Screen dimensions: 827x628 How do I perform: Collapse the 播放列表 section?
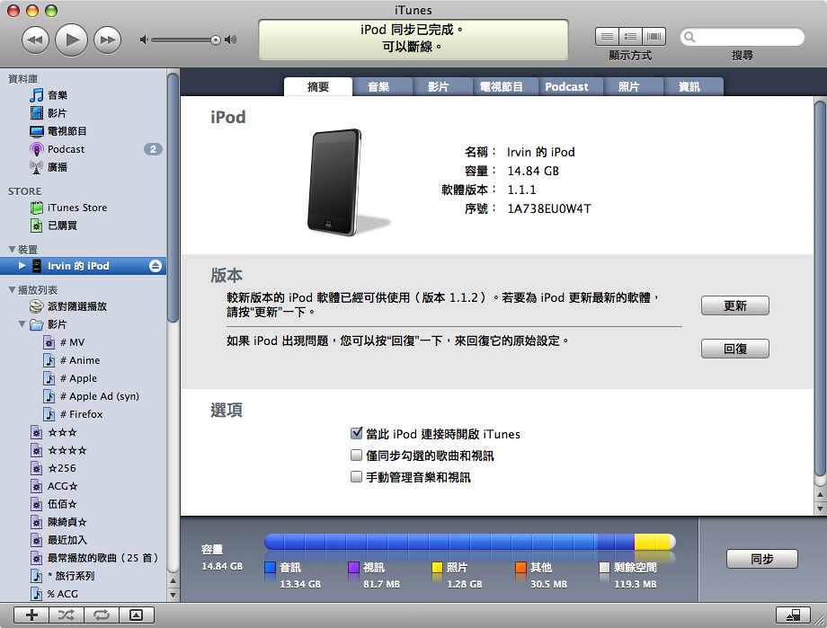pos(12,290)
